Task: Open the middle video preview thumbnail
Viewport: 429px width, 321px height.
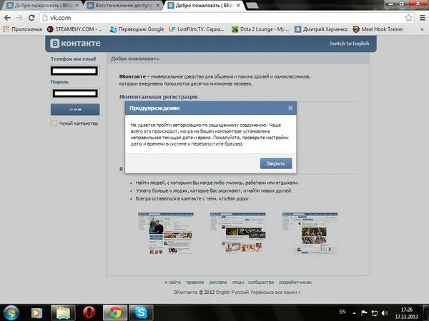Action: pos(238,233)
